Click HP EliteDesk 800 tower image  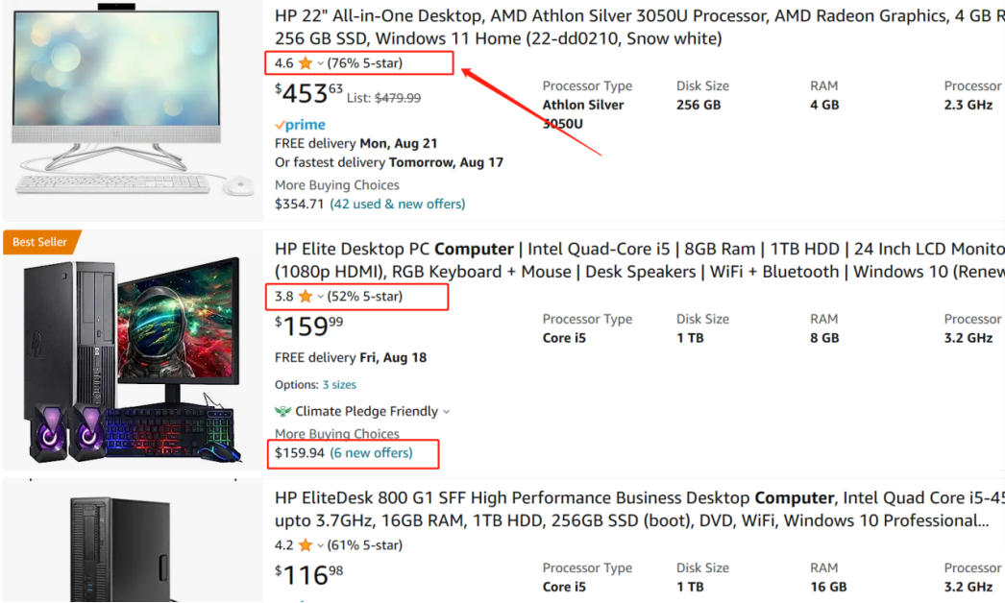122,548
